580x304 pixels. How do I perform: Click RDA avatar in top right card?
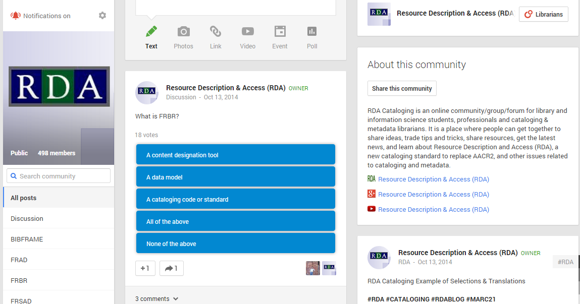point(379,14)
